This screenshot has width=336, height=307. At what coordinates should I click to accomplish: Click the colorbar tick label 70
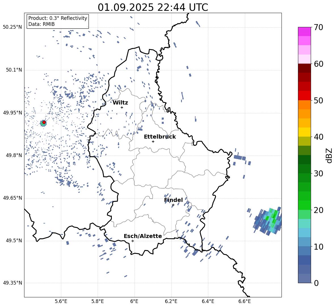[x=318, y=28]
